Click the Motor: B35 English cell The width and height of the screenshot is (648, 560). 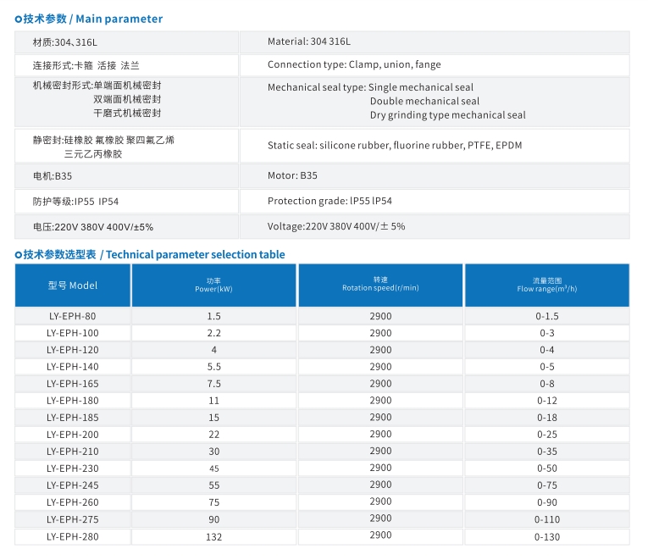pyautogui.click(x=292, y=176)
